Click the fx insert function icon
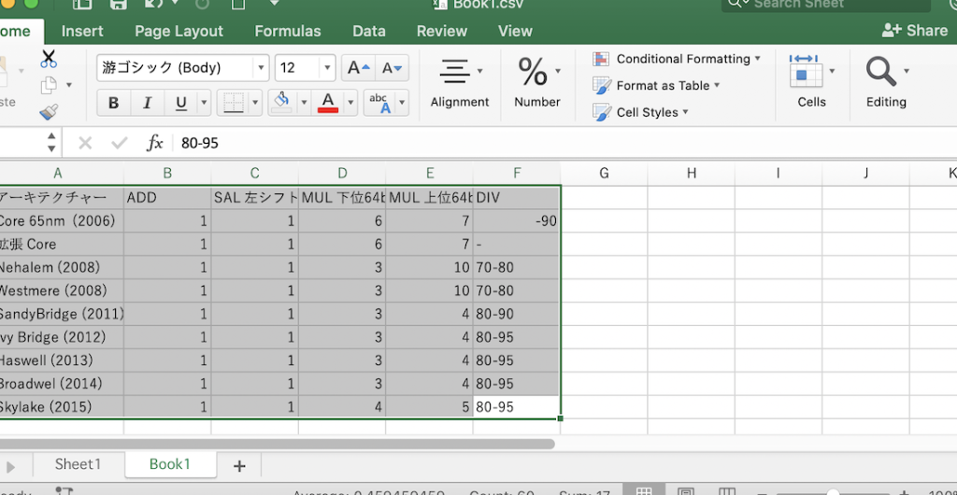Screen dimensions: 957x495 click(x=154, y=143)
